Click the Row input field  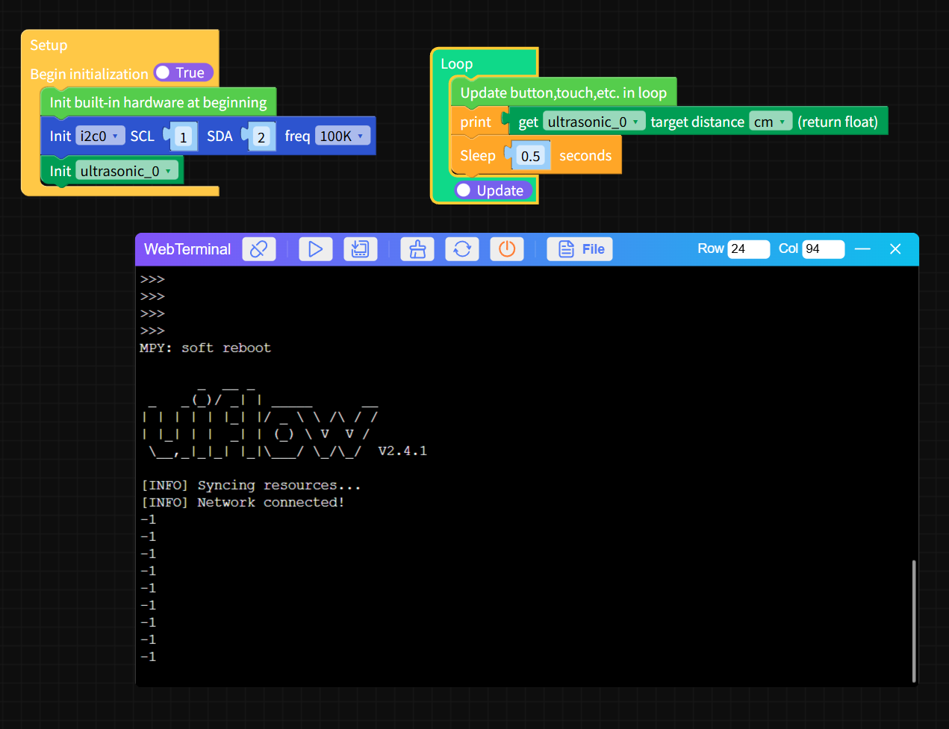tap(748, 249)
